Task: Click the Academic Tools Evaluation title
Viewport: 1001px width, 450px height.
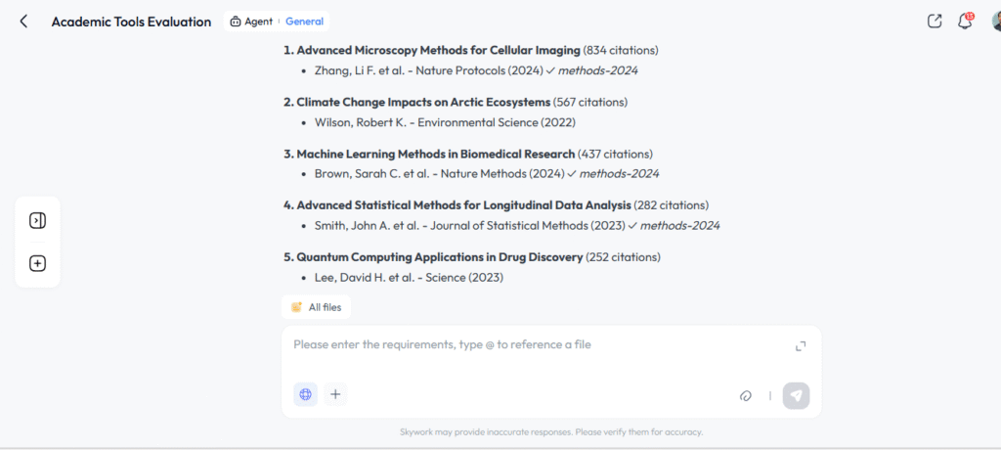Action: [x=131, y=22]
